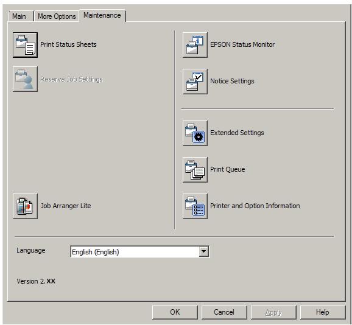Screen dimensions: 352x325
Task: Open Job Arranger Lite via its icon
Action: click(x=25, y=206)
